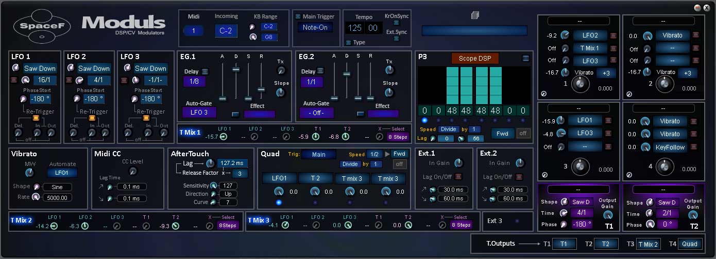Click the Ext.2 In Gain knob
This screenshot has width=716, height=259.
coord(520,163)
